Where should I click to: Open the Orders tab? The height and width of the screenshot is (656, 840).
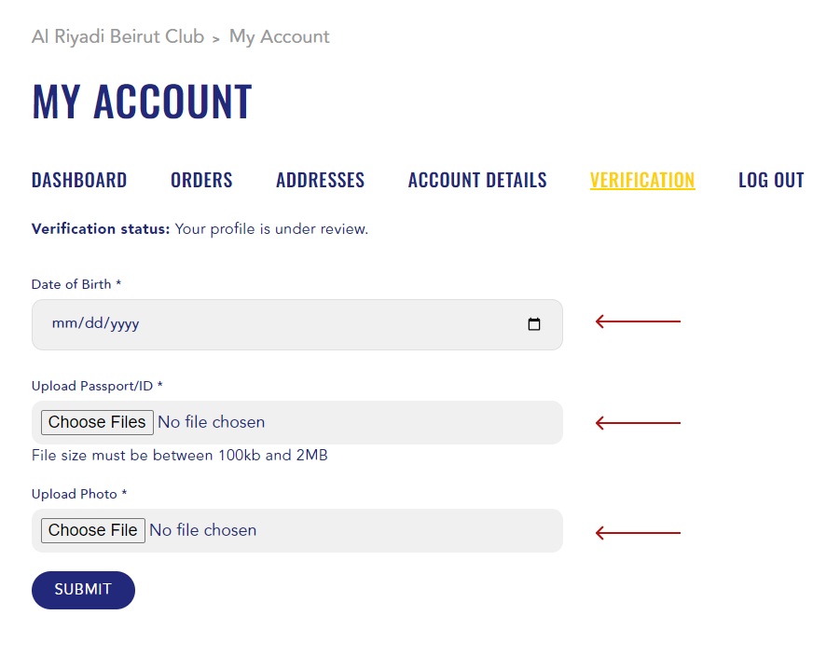pos(201,180)
